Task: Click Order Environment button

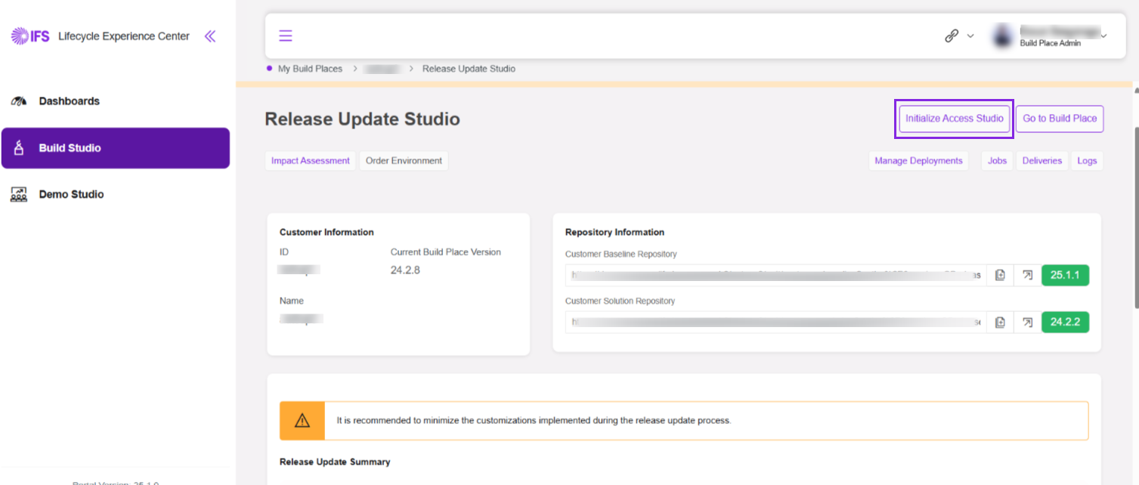Action: point(404,161)
